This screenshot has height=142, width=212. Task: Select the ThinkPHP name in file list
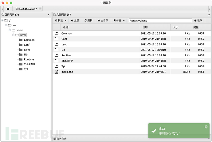[x=67, y=61]
